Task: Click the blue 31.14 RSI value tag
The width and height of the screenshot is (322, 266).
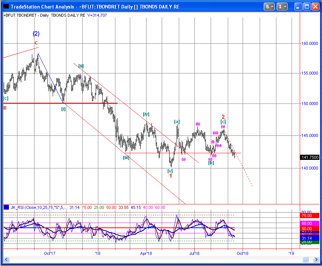Action: [x=310, y=238]
